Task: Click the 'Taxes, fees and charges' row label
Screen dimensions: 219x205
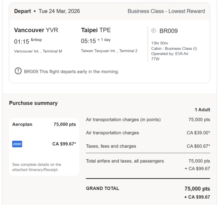Action: click(x=111, y=146)
